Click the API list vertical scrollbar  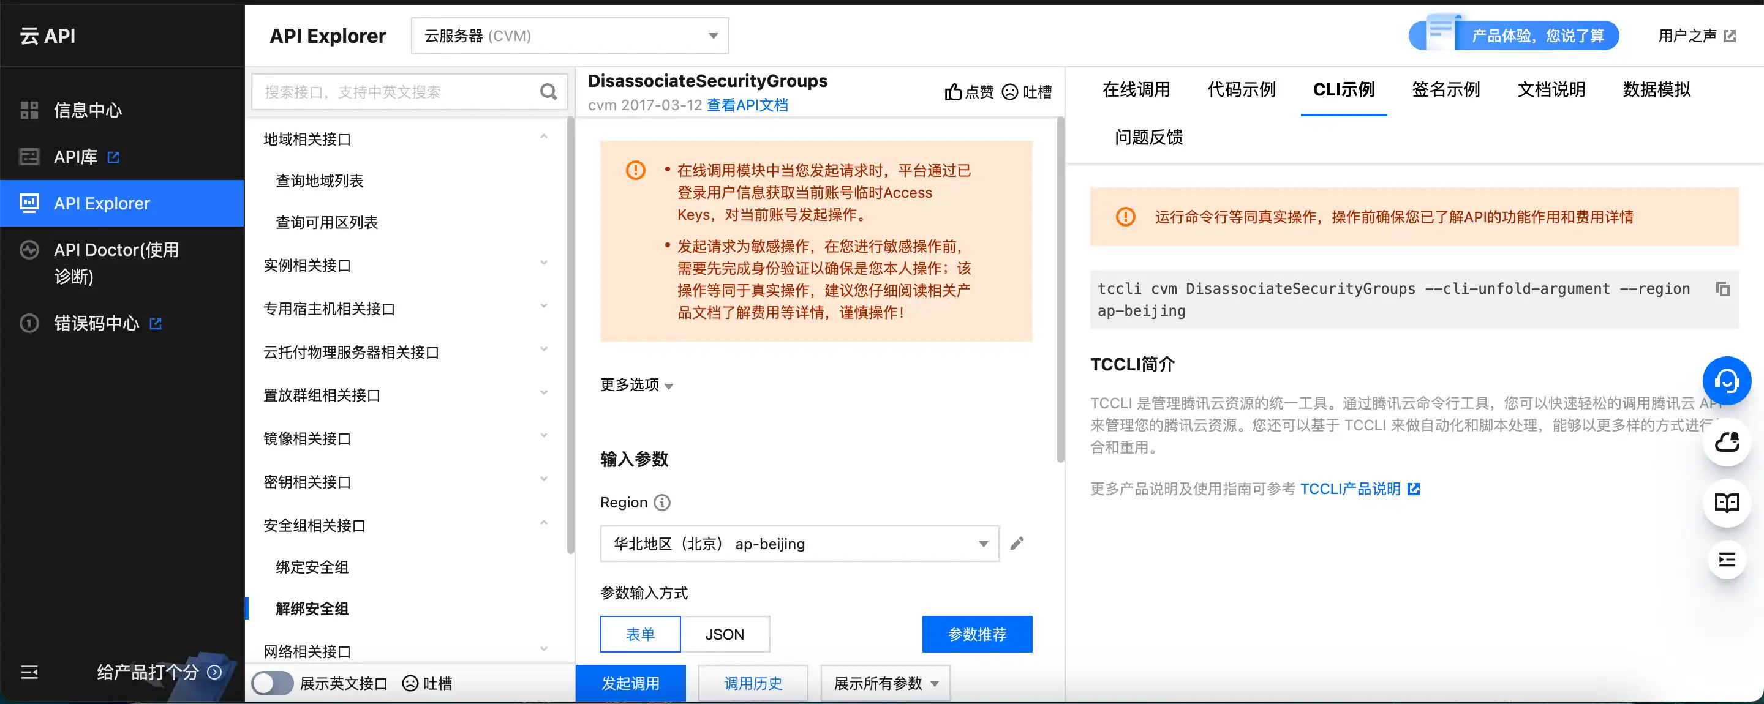coord(570,335)
